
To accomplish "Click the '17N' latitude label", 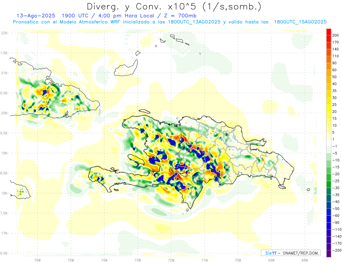I will (x=5, y=233).
